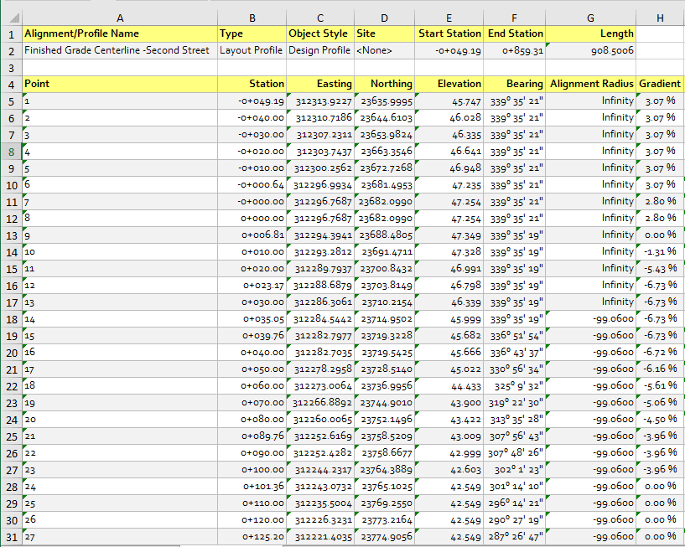Select station cell '0+006.81'
Screen dimensions: 685x547
coord(252,235)
